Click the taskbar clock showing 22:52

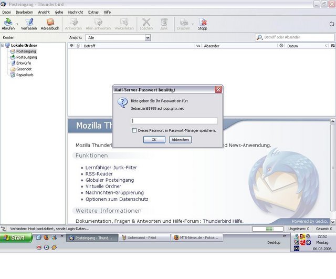click(x=322, y=236)
